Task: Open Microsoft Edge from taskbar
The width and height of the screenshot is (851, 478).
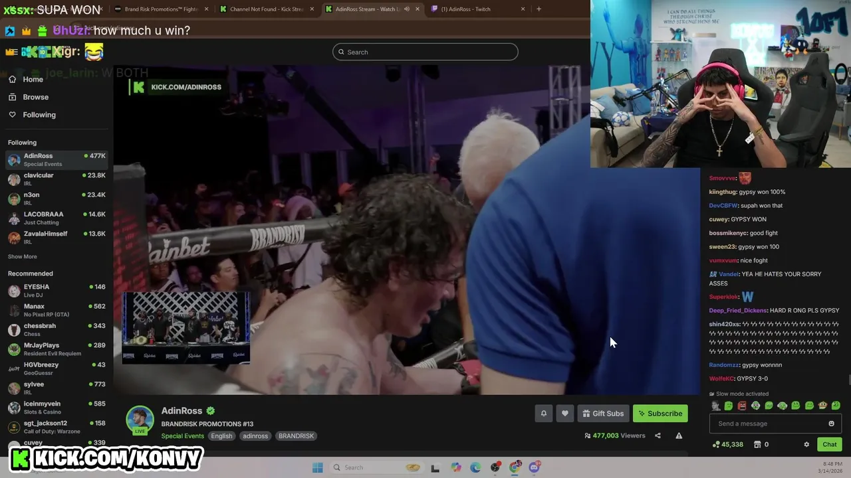Action: point(475,467)
